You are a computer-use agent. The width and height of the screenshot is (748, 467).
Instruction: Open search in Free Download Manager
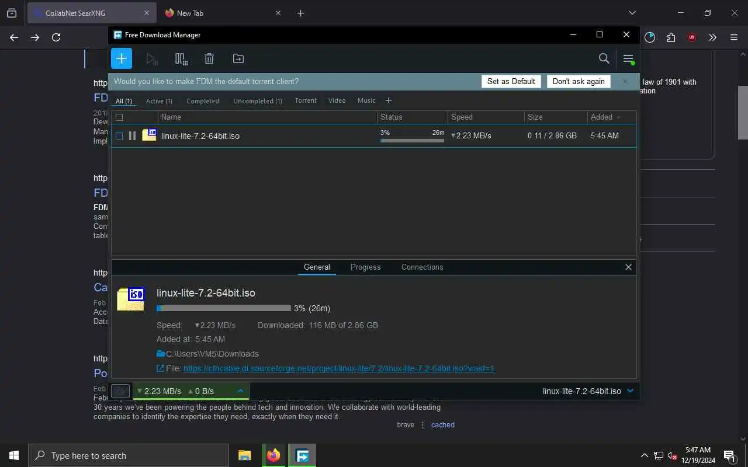coord(604,58)
